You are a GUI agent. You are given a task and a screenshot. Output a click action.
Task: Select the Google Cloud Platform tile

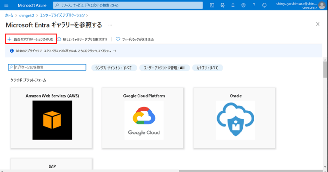[x=143, y=118]
